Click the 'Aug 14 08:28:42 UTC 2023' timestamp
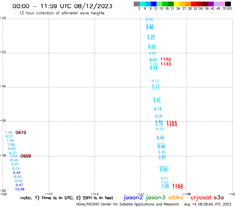 pos(208,204)
